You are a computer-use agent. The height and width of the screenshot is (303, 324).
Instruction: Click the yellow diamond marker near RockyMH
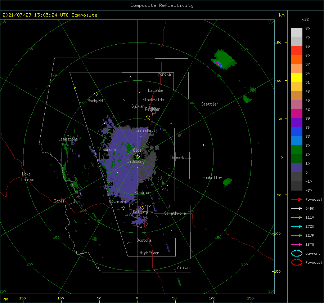[96, 94]
